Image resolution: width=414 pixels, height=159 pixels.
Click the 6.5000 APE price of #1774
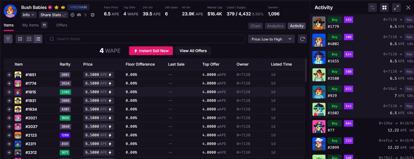(98, 83)
